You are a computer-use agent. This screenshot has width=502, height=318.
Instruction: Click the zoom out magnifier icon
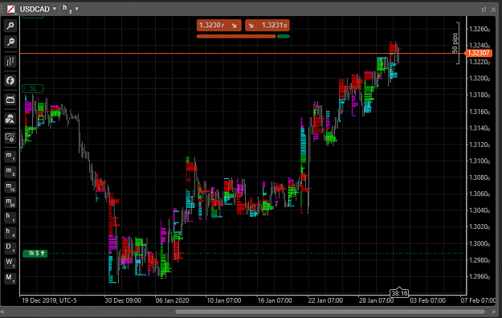(10, 42)
